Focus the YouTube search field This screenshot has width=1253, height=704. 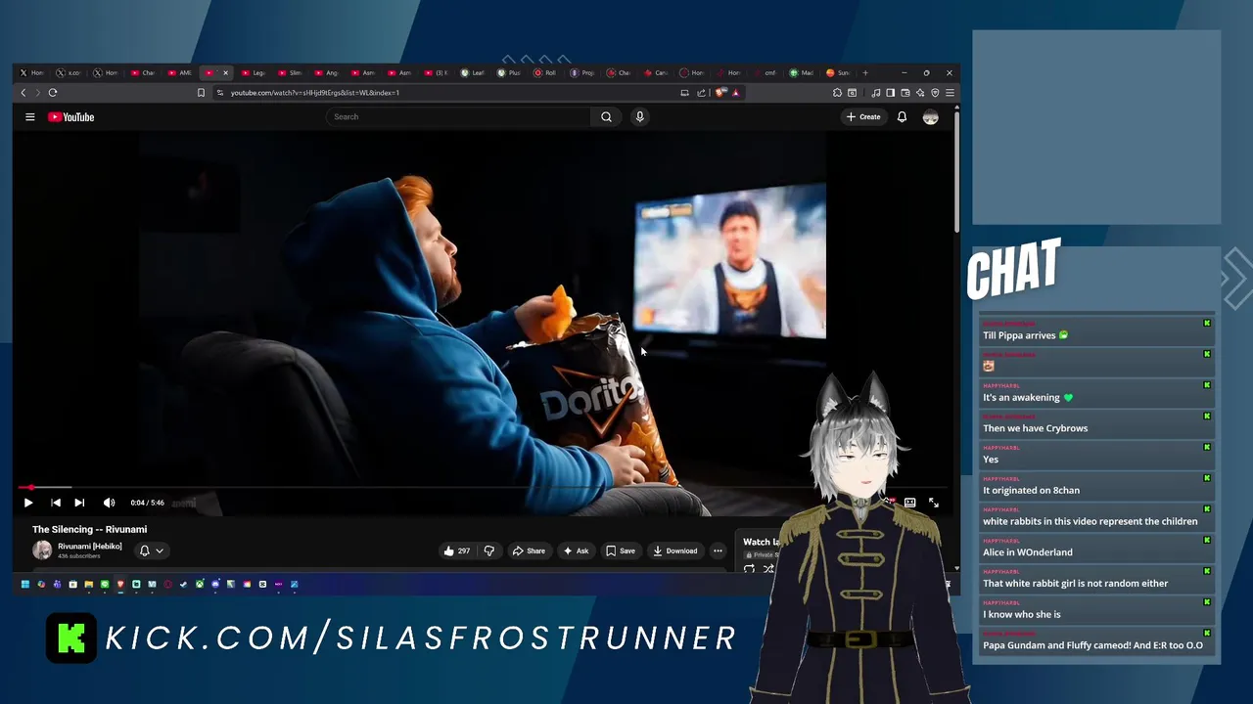tap(458, 116)
